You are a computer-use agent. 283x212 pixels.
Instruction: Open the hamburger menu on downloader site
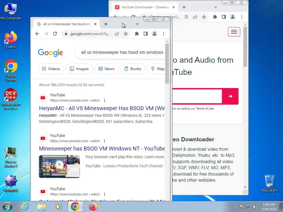pos(234,32)
